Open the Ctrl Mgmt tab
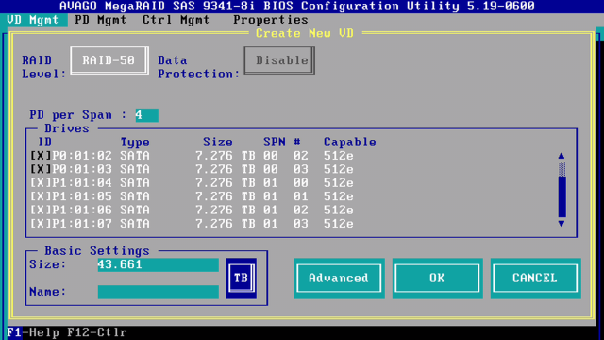The width and height of the screenshot is (604, 340). point(176,20)
